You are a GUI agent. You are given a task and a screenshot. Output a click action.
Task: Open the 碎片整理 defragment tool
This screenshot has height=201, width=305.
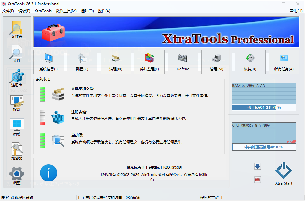(x=149, y=62)
